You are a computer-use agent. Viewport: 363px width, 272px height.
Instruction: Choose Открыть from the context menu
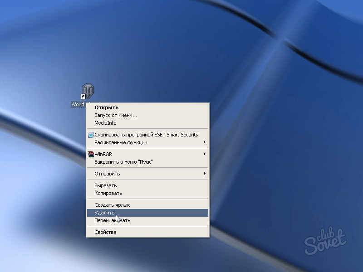(x=106, y=107)
